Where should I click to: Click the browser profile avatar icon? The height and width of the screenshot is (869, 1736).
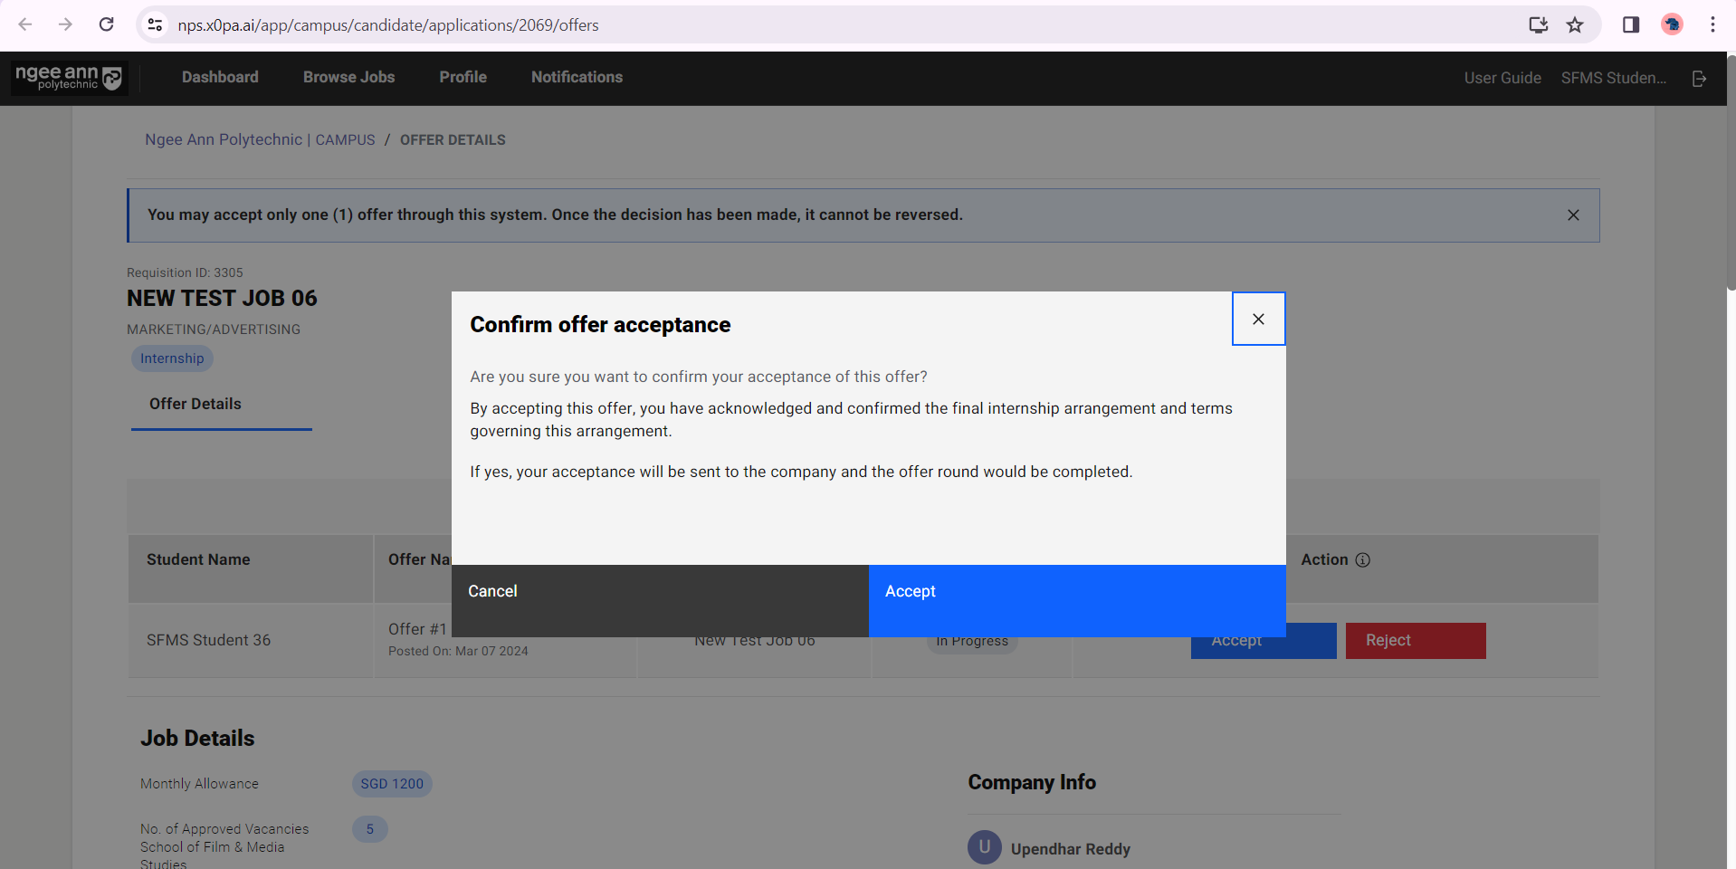(x=1671, y=24)
